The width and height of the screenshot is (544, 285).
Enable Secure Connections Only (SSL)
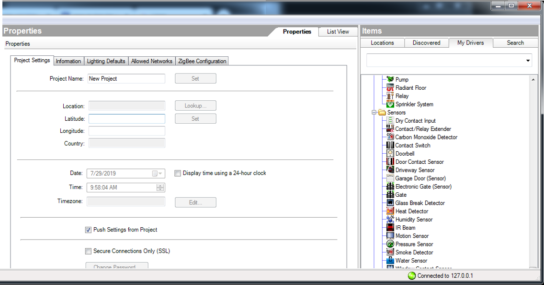[88, 251]
